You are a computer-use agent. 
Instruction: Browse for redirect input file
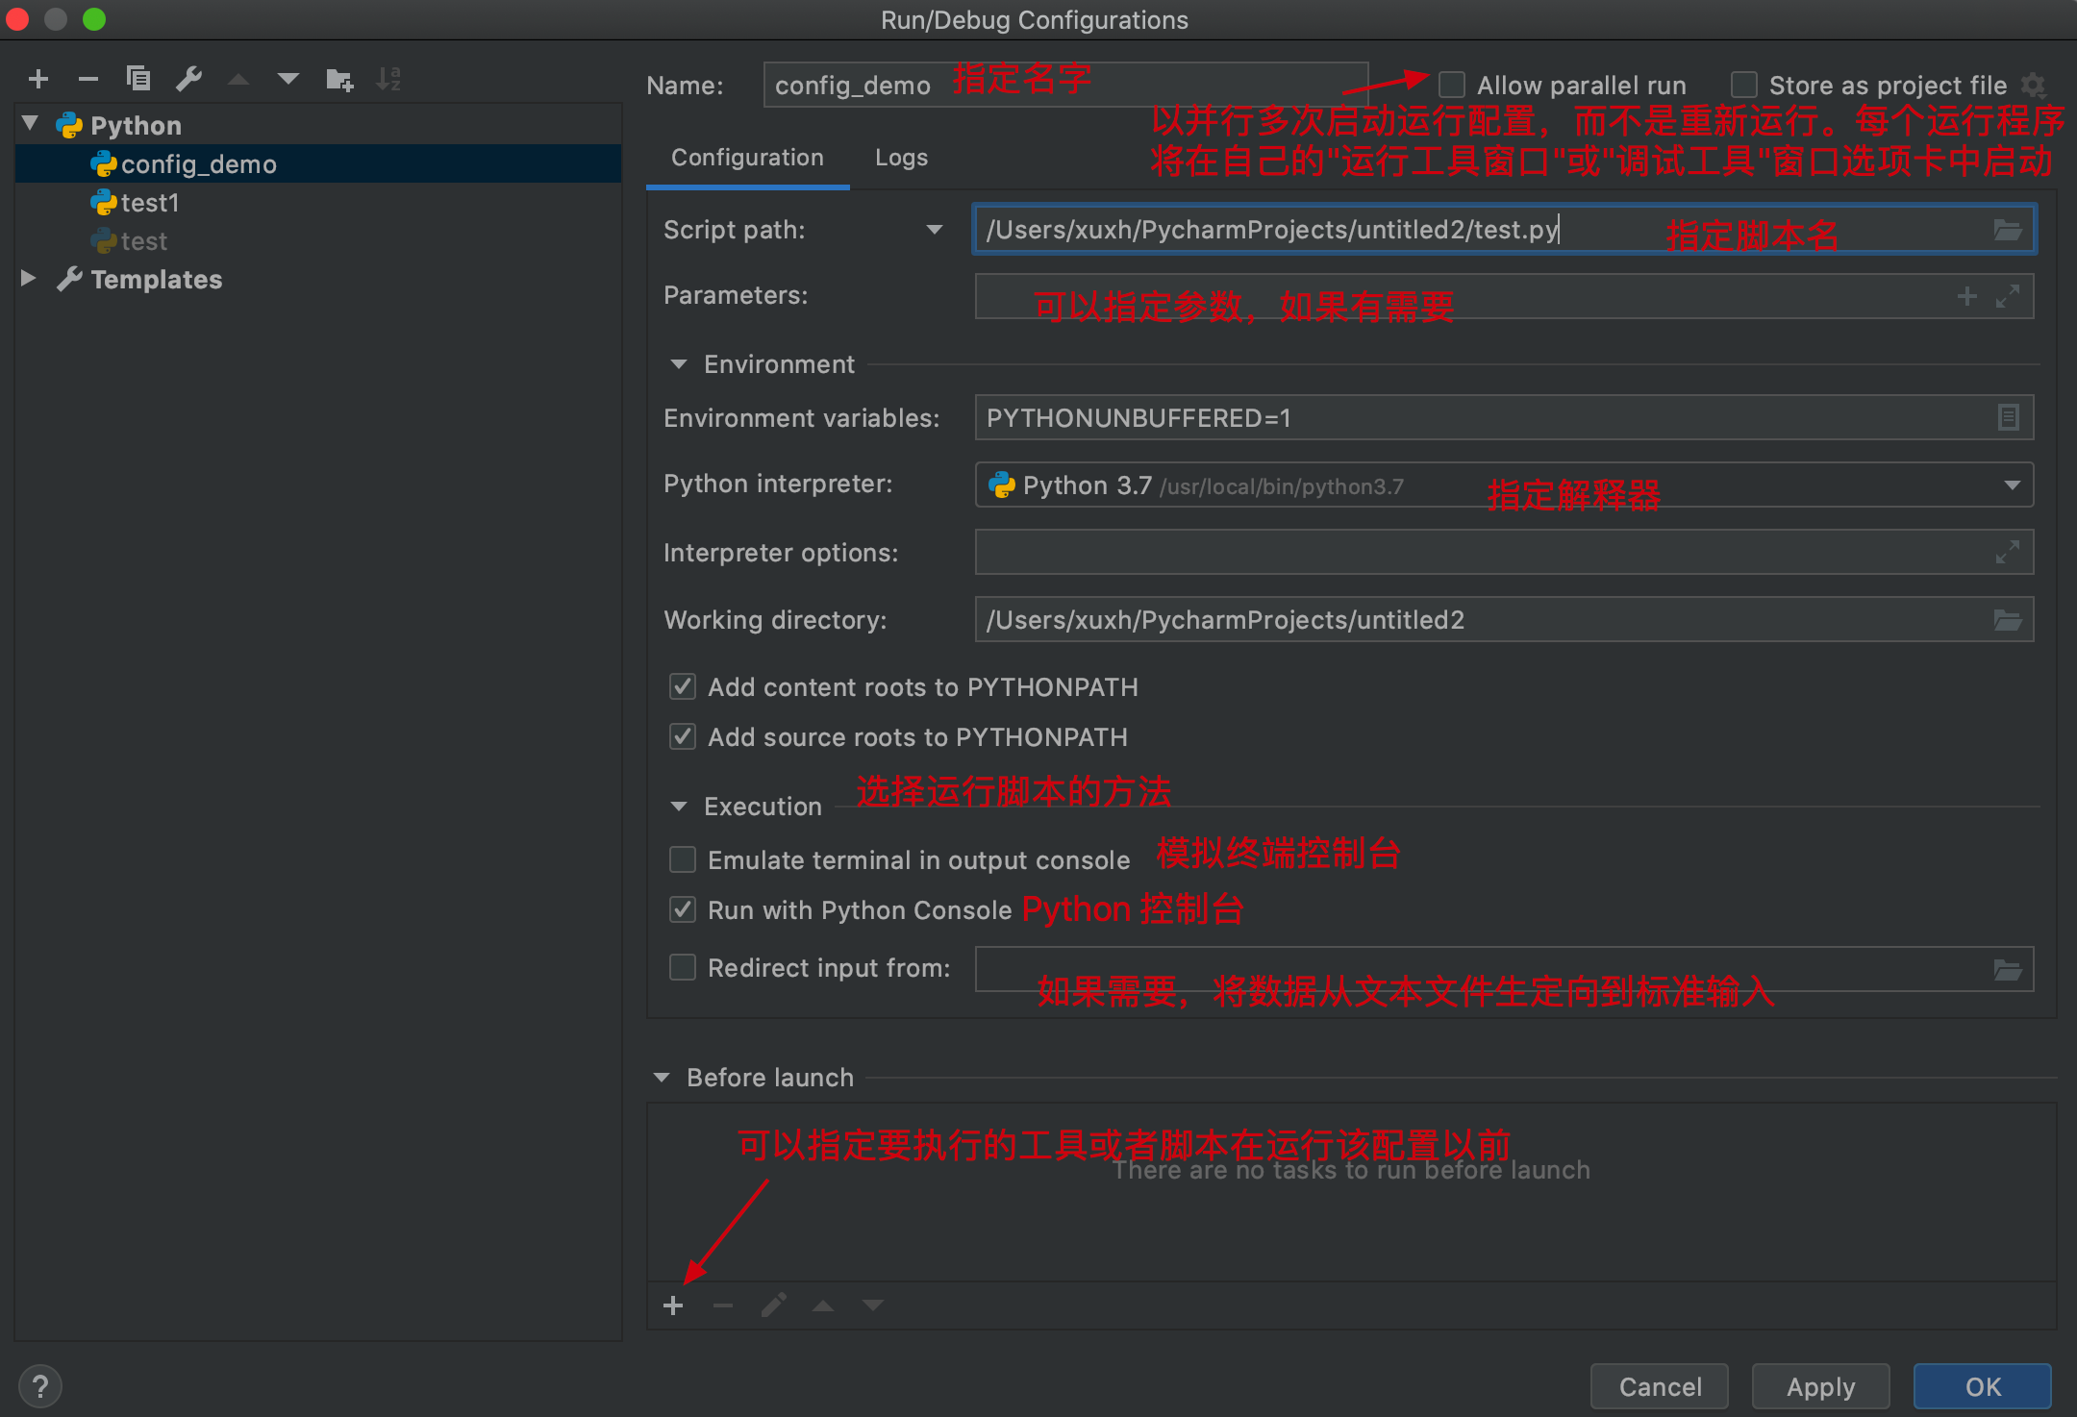click(2007, 970)
